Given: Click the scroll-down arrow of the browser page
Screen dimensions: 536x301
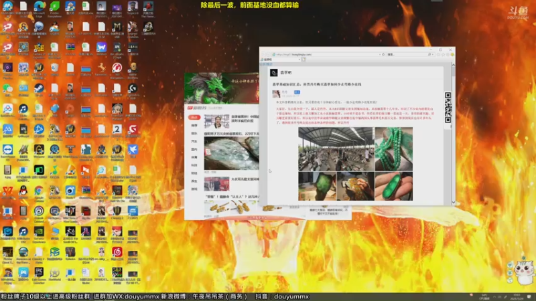Looking at the screenshot, I should pyautogui.click(x=454, y=203).
